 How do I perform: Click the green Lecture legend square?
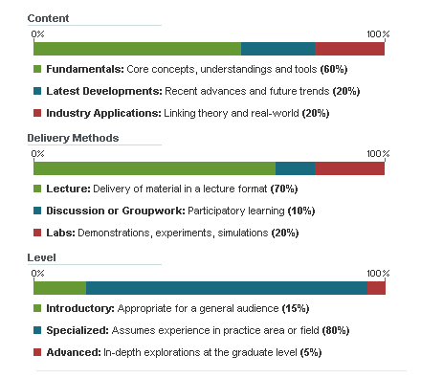pos(37,189)
